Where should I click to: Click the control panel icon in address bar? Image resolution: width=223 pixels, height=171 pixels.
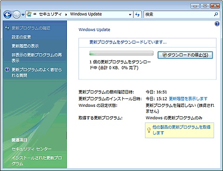[29, 14]
